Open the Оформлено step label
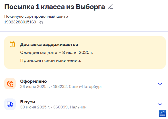The height and width of the screenshot is (119, 168). tap(34, 81)
